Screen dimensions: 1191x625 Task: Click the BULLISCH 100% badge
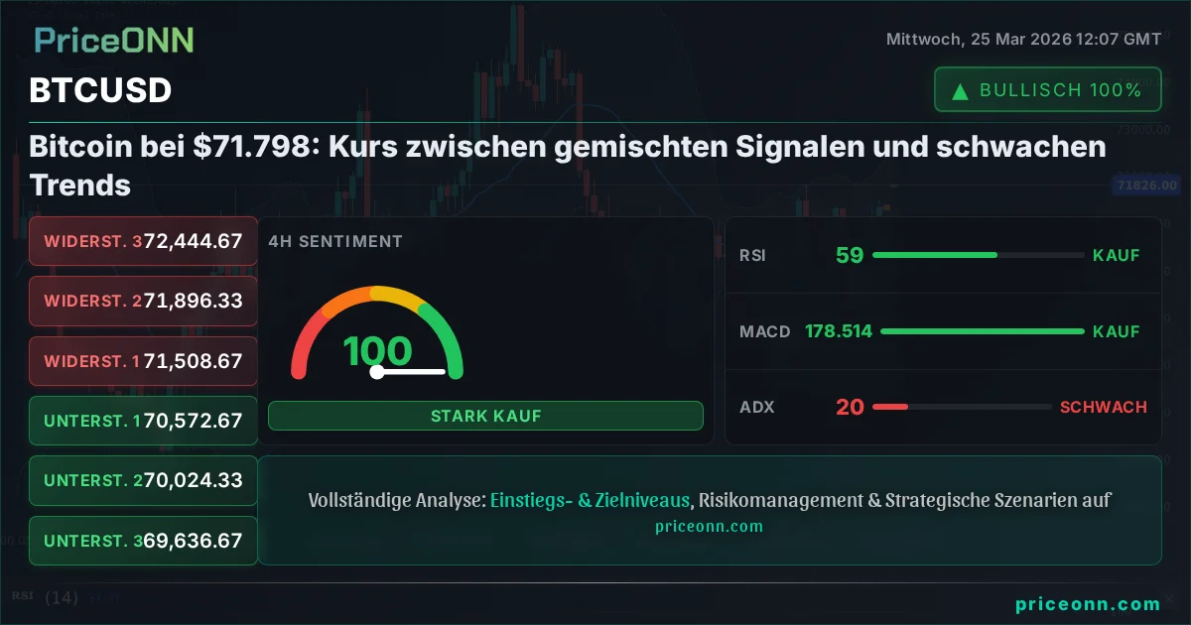[1047, 90]
